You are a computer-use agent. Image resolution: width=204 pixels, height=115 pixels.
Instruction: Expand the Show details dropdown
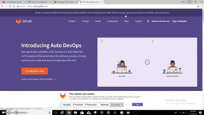click(x=117, y=105)
